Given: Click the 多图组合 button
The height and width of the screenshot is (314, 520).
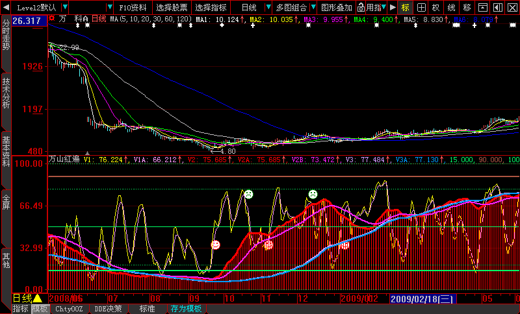Looking at the screenshot, I should tap(291, 7).
